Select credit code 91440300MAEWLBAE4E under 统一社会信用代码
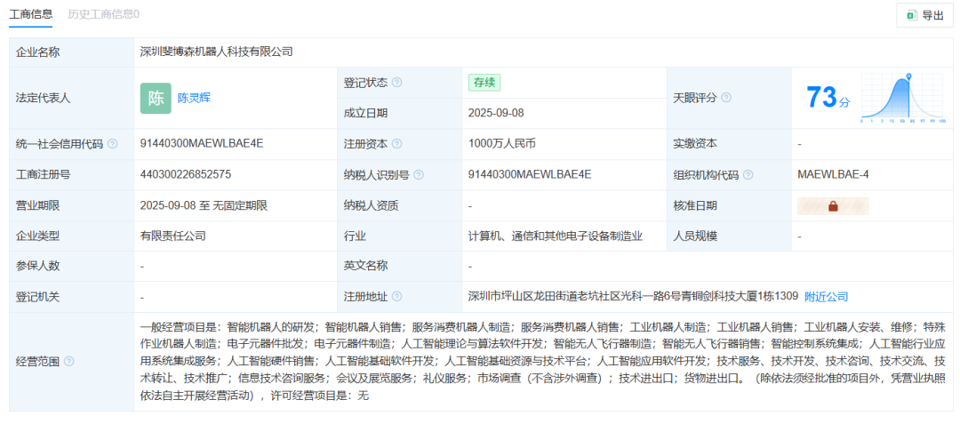 coord(202,143)
